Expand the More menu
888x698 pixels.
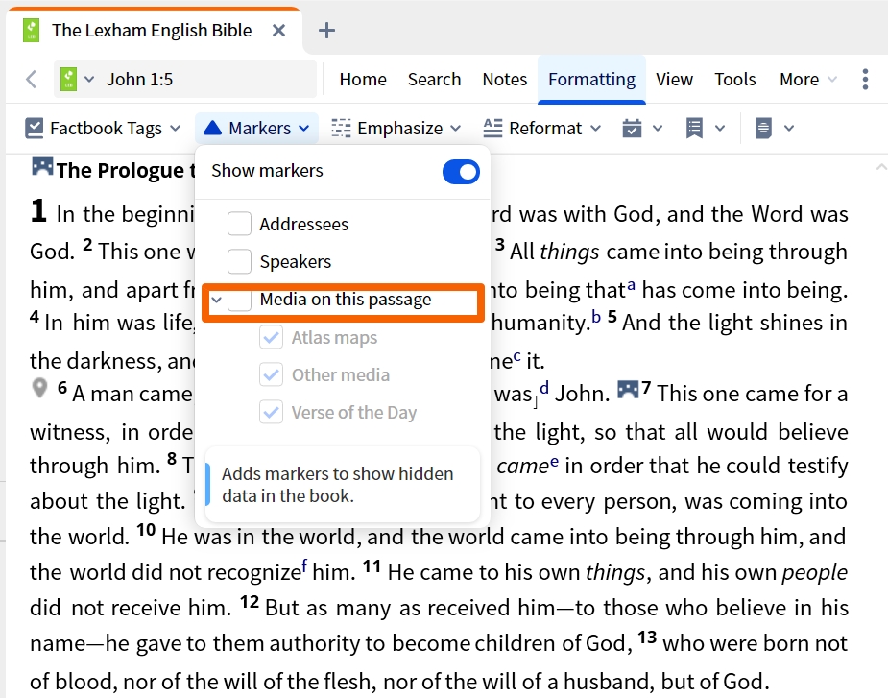coord(808,80)
